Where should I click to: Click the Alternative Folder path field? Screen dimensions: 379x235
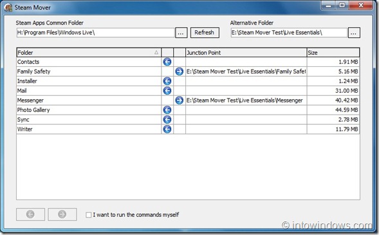click(x=289, y=33)
